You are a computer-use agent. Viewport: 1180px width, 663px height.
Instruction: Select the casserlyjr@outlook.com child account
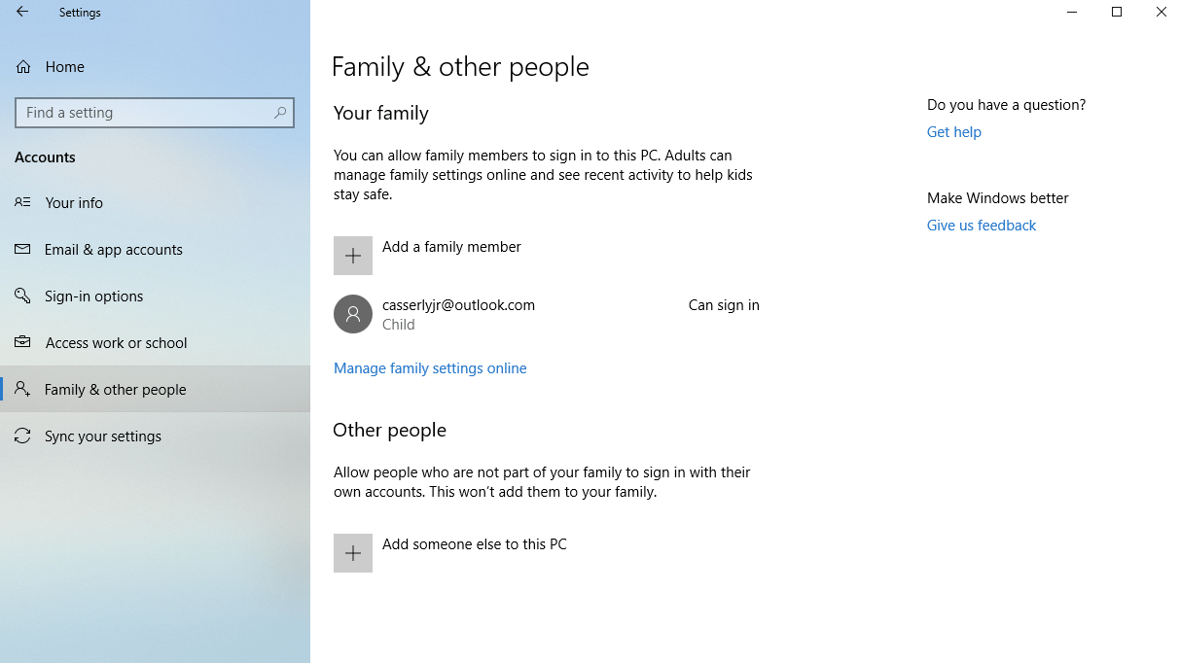point(457,304)
